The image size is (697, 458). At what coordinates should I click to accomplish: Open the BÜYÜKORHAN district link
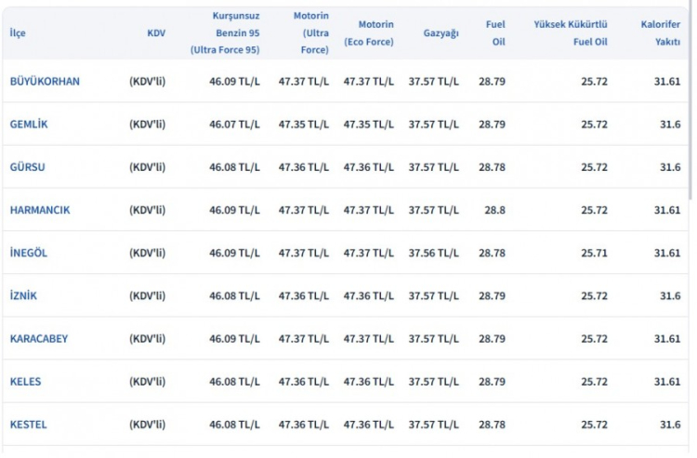[x=45, y=82]
